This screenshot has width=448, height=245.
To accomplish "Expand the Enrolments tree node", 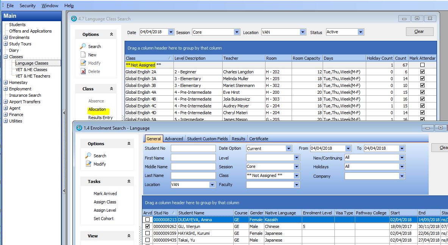I will (6, 37).
